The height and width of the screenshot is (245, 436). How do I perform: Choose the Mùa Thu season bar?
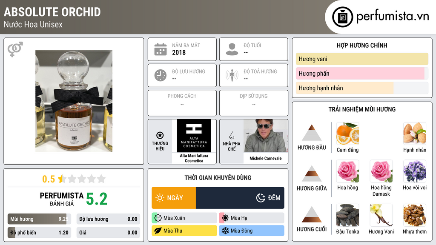point(184,231)
